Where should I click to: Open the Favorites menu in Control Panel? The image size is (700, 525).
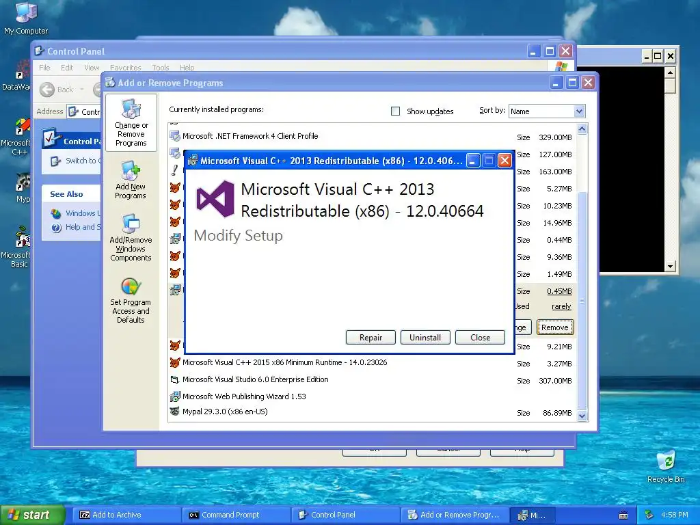pyautogui.click(x=126, y=68)
